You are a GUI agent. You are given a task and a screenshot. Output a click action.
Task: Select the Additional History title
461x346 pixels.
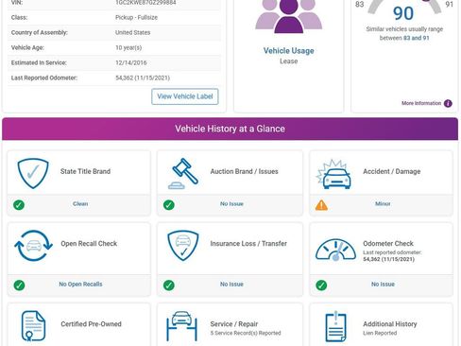pyautogui.click(x=390, y=324)
